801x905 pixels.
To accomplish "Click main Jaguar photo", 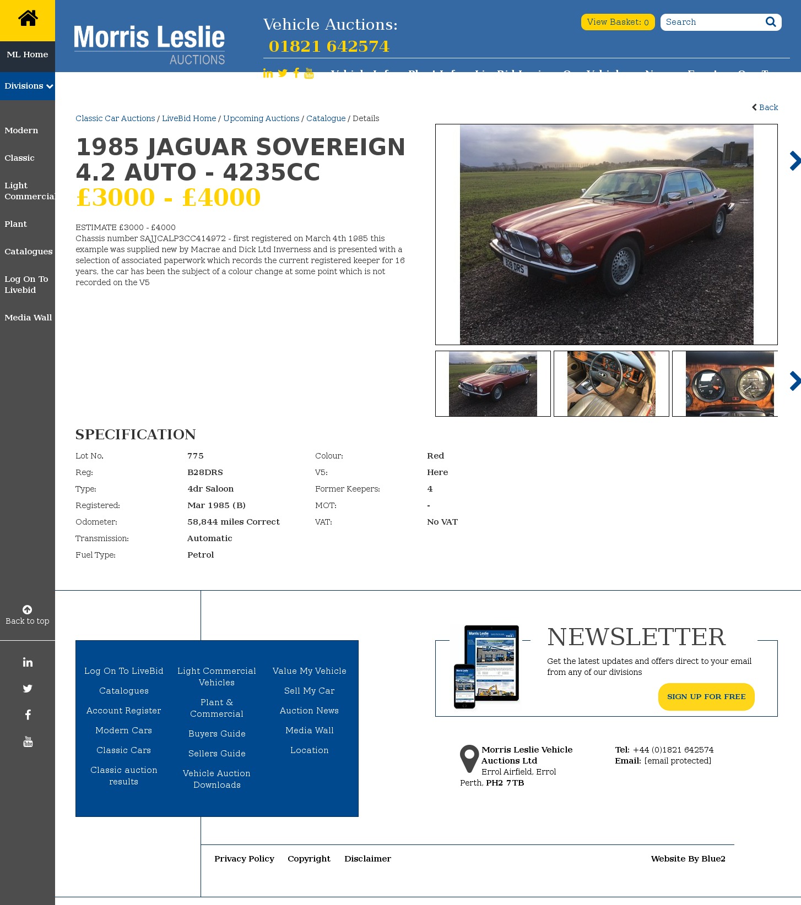I will click(x=607, y=235).
